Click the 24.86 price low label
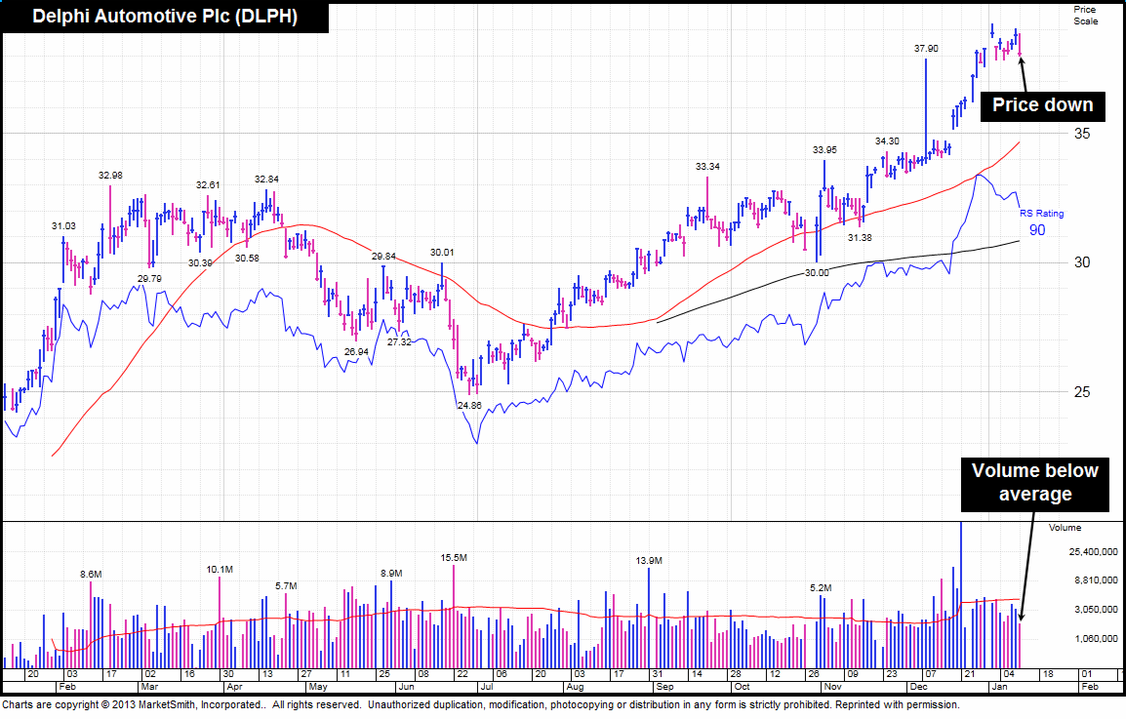This screenshot has height=719, width=1126. click(469, 405)
